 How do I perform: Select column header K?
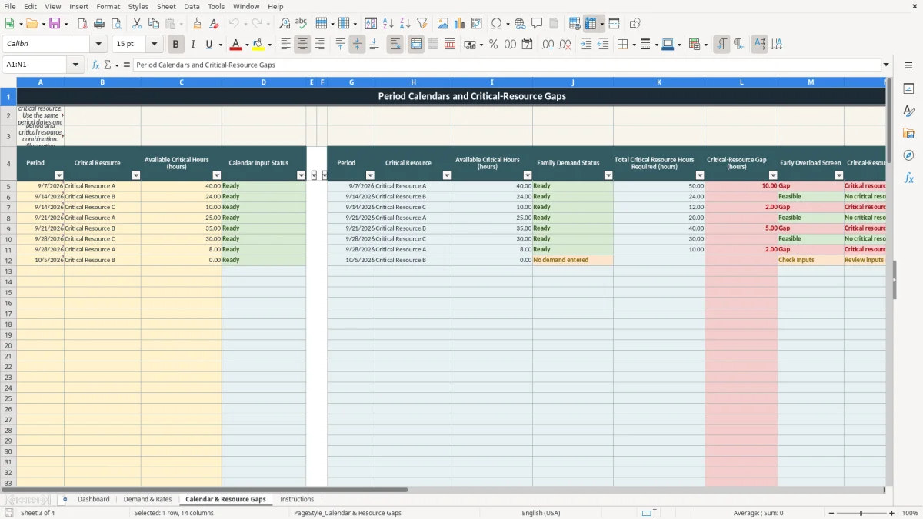[659, 82]
